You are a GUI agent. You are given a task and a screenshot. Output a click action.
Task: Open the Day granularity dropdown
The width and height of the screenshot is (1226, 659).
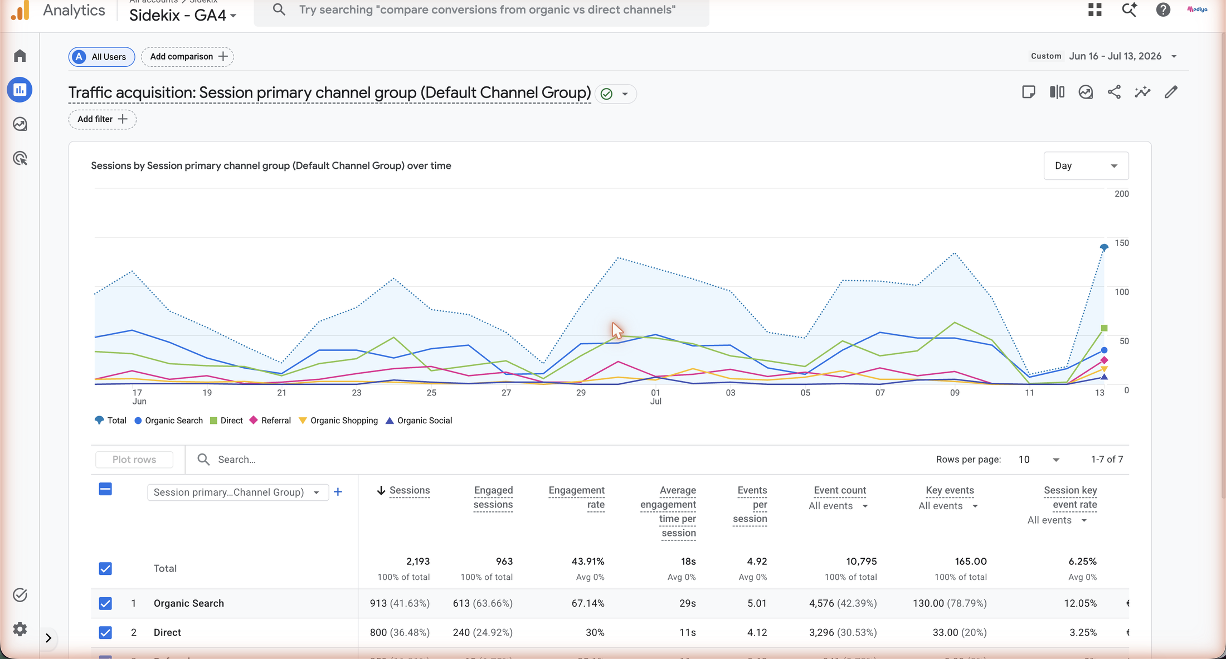pyautogui.click(x=1086, y=165)
